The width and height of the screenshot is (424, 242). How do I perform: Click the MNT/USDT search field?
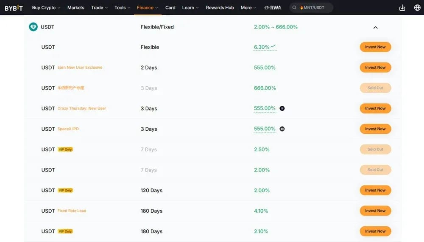click(311, 8)
